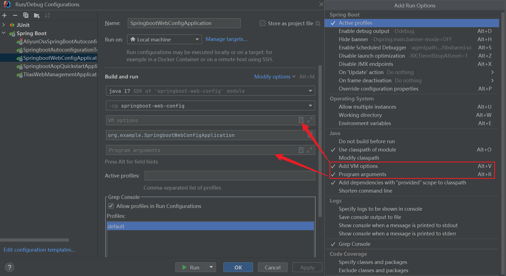The height and width of the screenshot is (276, 506).
Task: Open the -cp springboot-web-config module dropdown
Action: [210, 106]
